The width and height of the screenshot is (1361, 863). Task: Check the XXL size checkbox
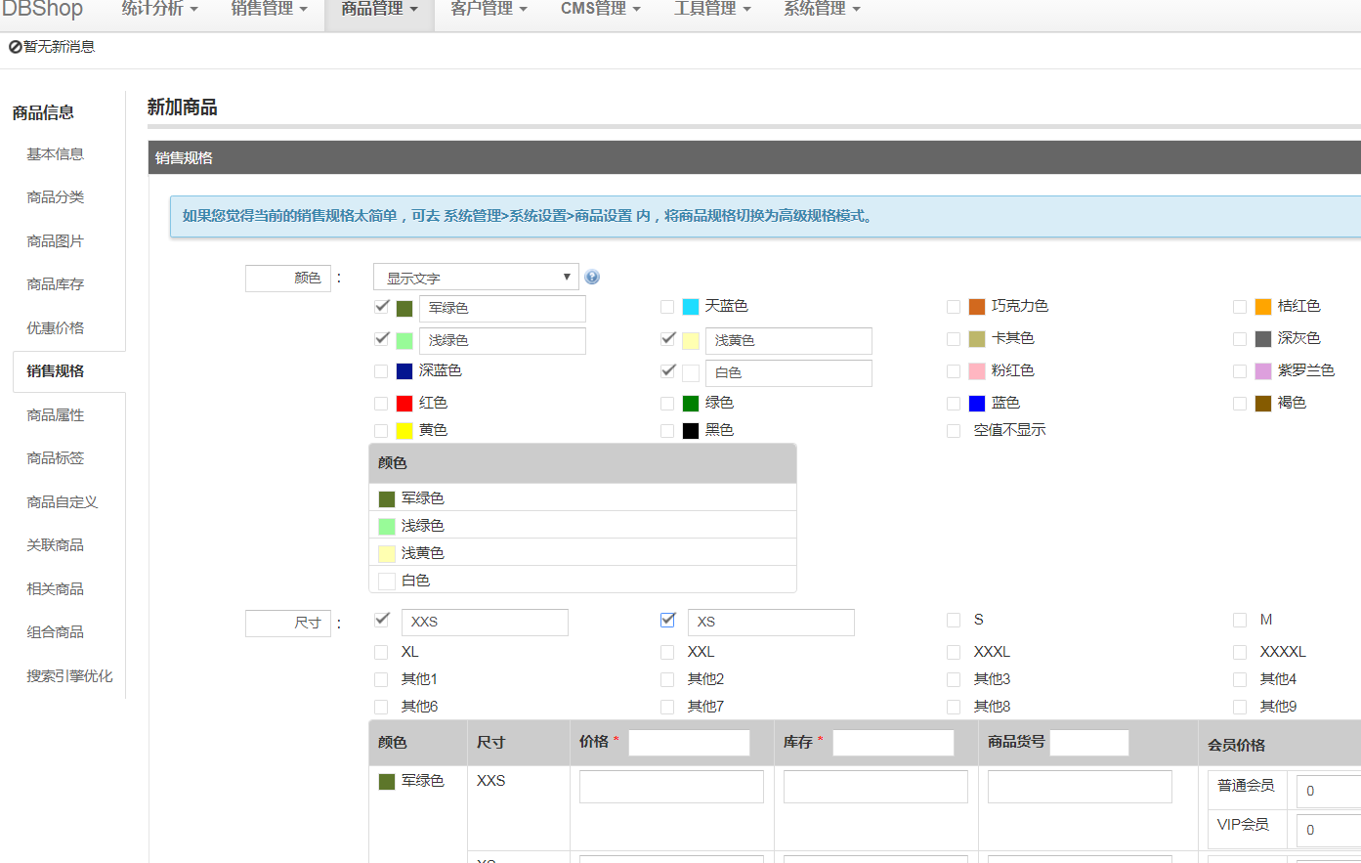tap(667, 652)
